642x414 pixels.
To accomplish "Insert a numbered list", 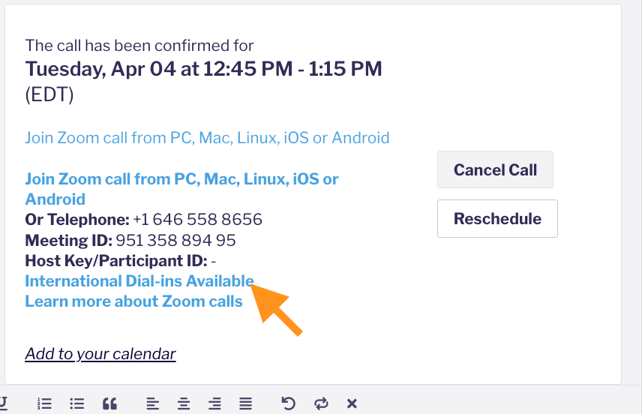I will (x=44, y=403).
